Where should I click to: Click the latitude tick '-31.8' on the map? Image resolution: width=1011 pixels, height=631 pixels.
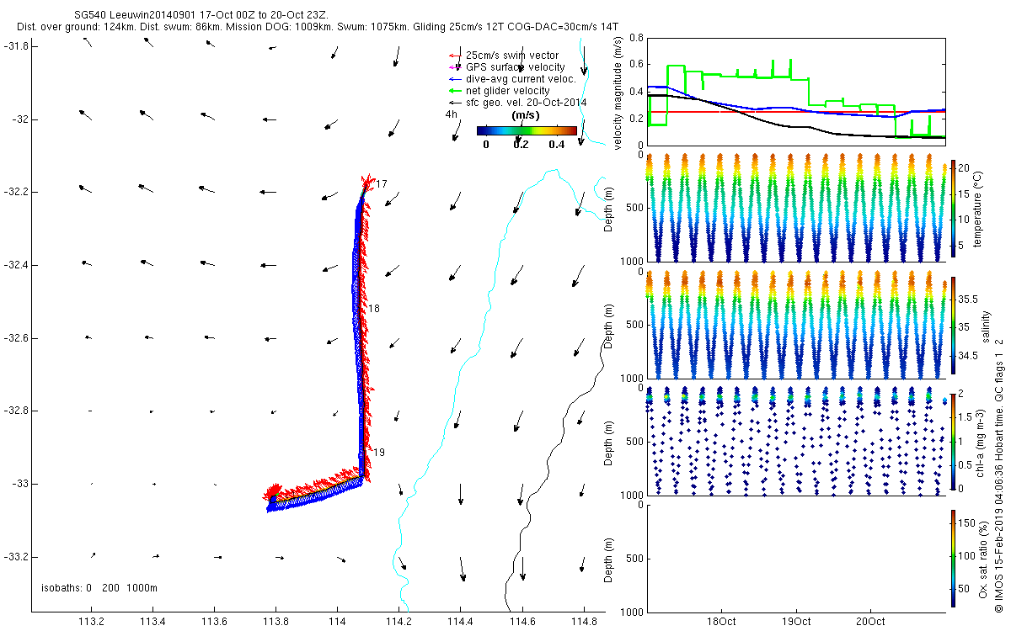coord(17,46)
